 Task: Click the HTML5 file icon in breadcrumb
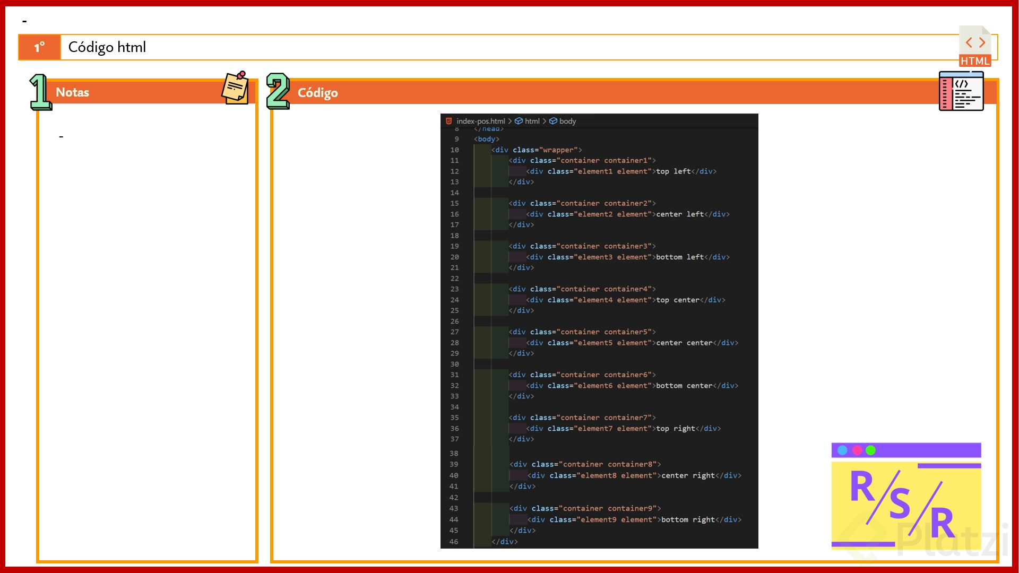[x=449, y=121]
